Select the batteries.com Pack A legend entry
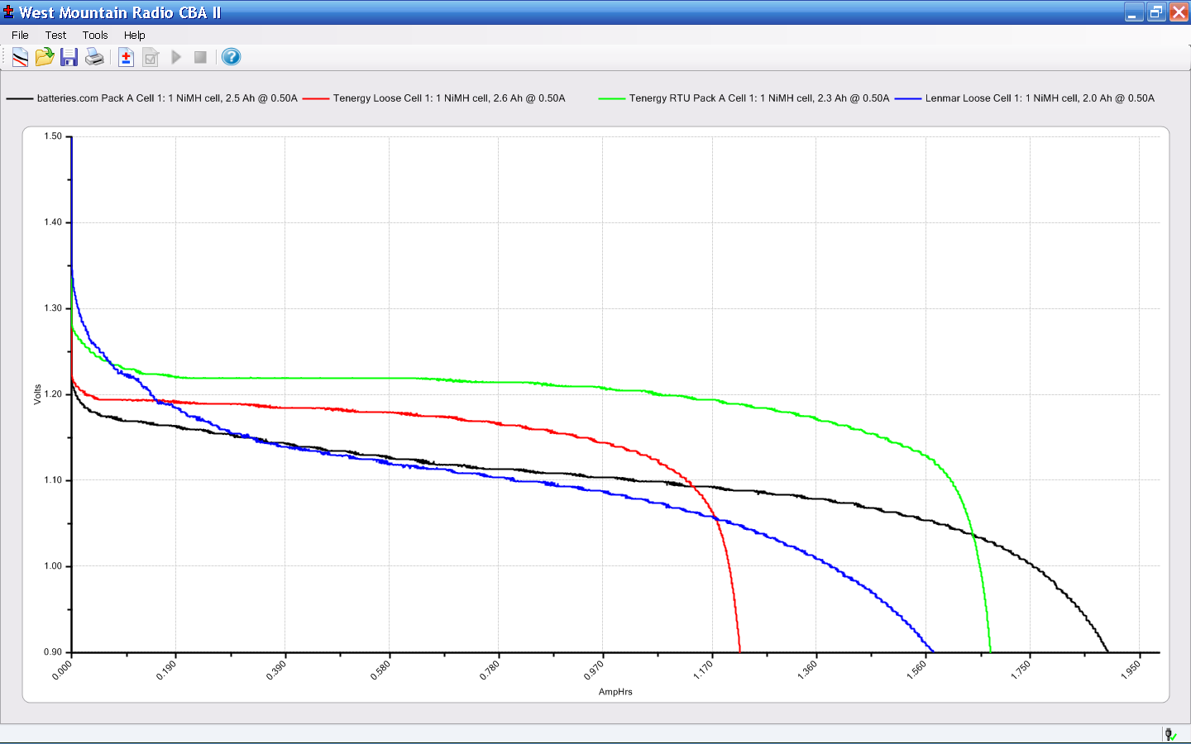The width and height of the screenshot is (1191, 744). [166, 98]
